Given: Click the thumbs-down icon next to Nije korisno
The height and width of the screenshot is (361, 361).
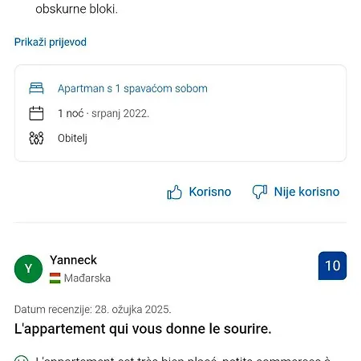Looking at the screenshot, I should [260, 192].
